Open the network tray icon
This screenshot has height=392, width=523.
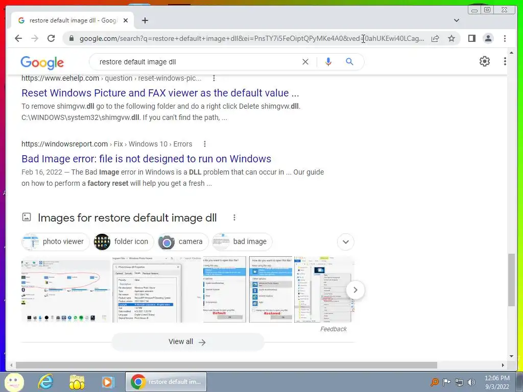tap(459, 382)
